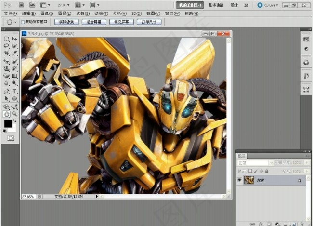Open the CS Live dropdown
313x226 pixels.
[x=268, y=5]
